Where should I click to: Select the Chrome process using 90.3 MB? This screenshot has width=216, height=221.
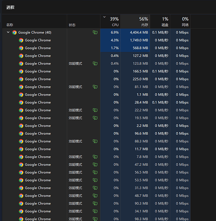coord(96,203)
